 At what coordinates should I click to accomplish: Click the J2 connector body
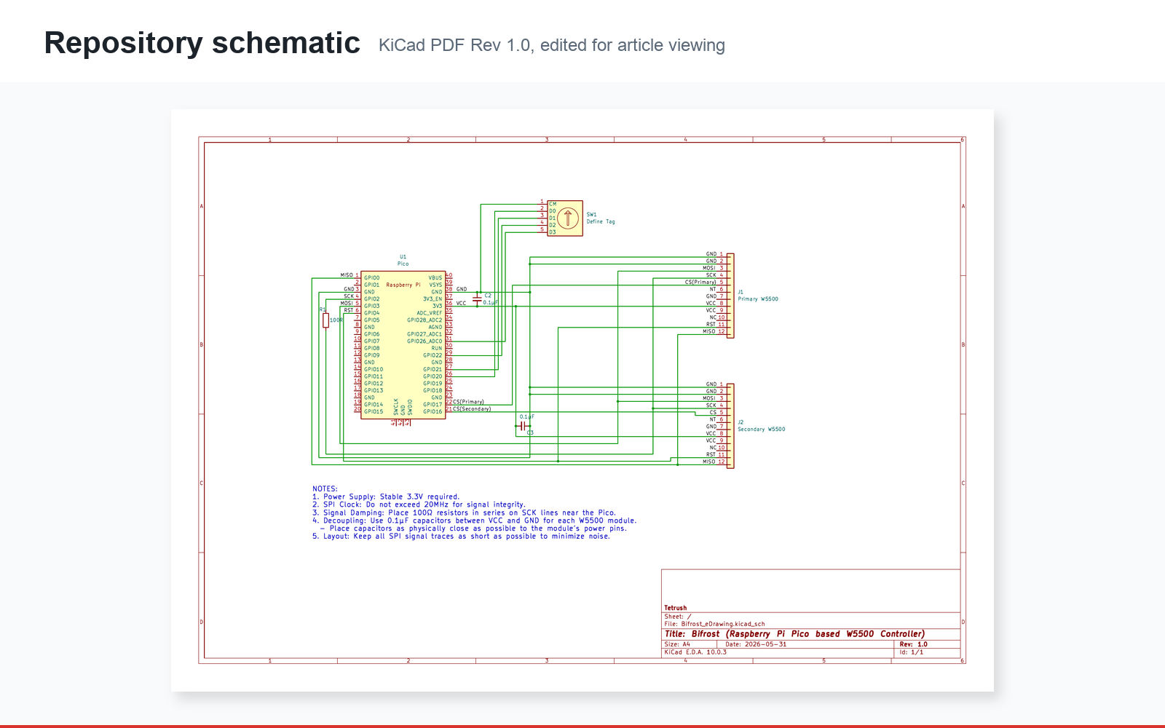(730, 426)
